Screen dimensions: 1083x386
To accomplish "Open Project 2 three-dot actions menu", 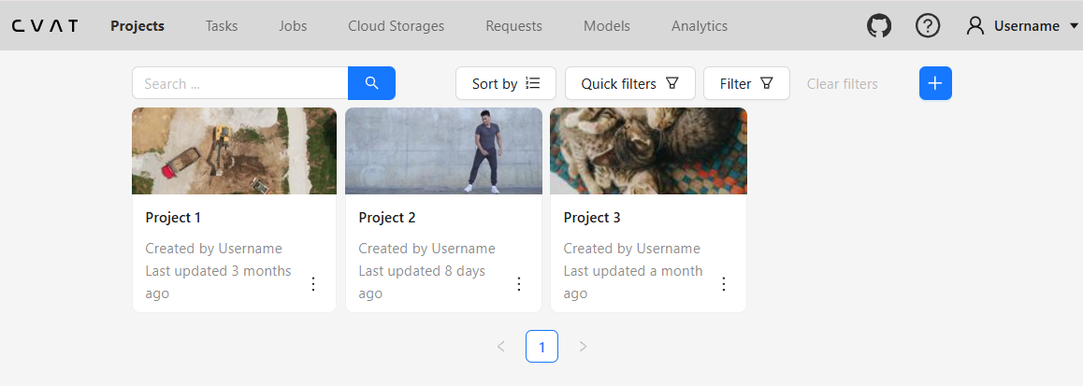I will (519, 284).
